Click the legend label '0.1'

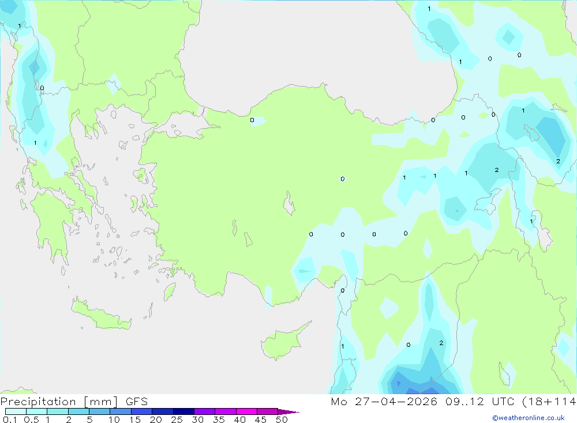[x=10, y=420]
